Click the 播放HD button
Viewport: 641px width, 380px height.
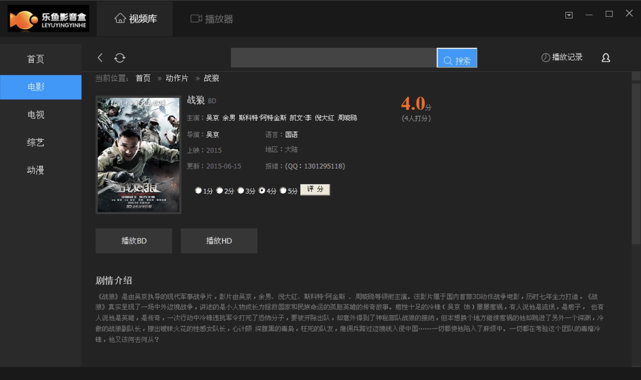219,241
